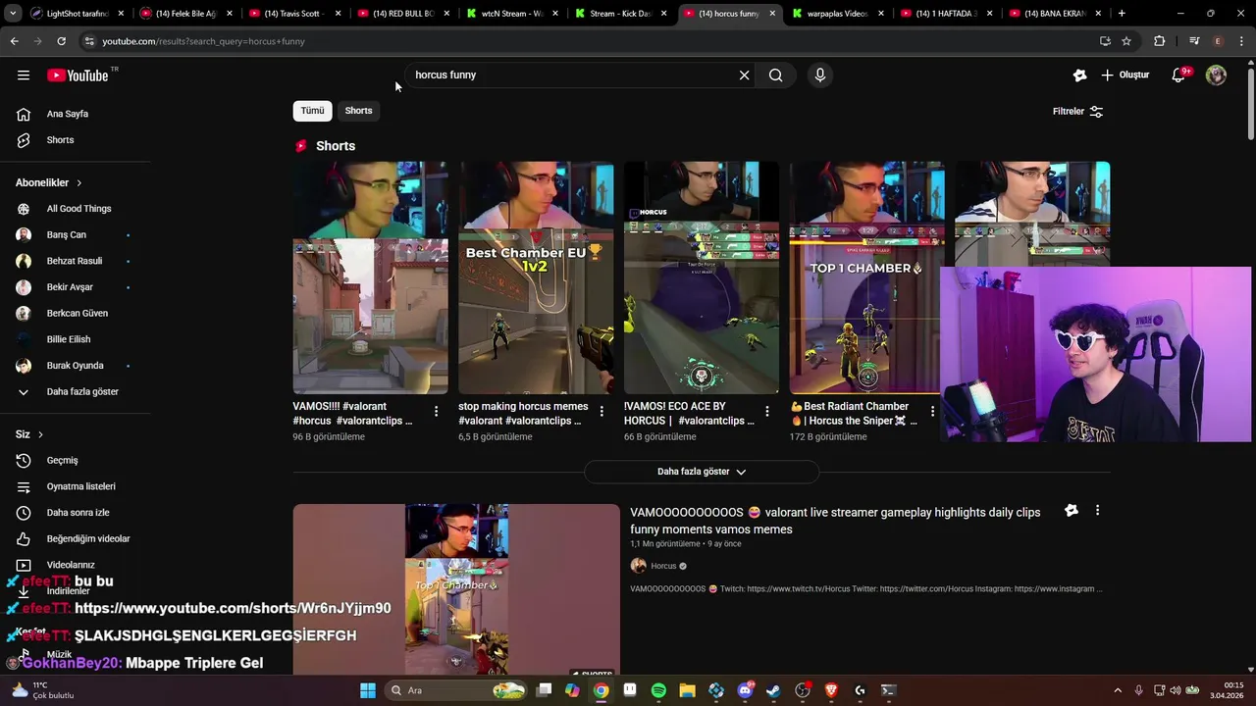Start voice search with the microphone icon
Image resolution: width=1256 pixels, height=706 pixels.
click(x=820, y=76)
